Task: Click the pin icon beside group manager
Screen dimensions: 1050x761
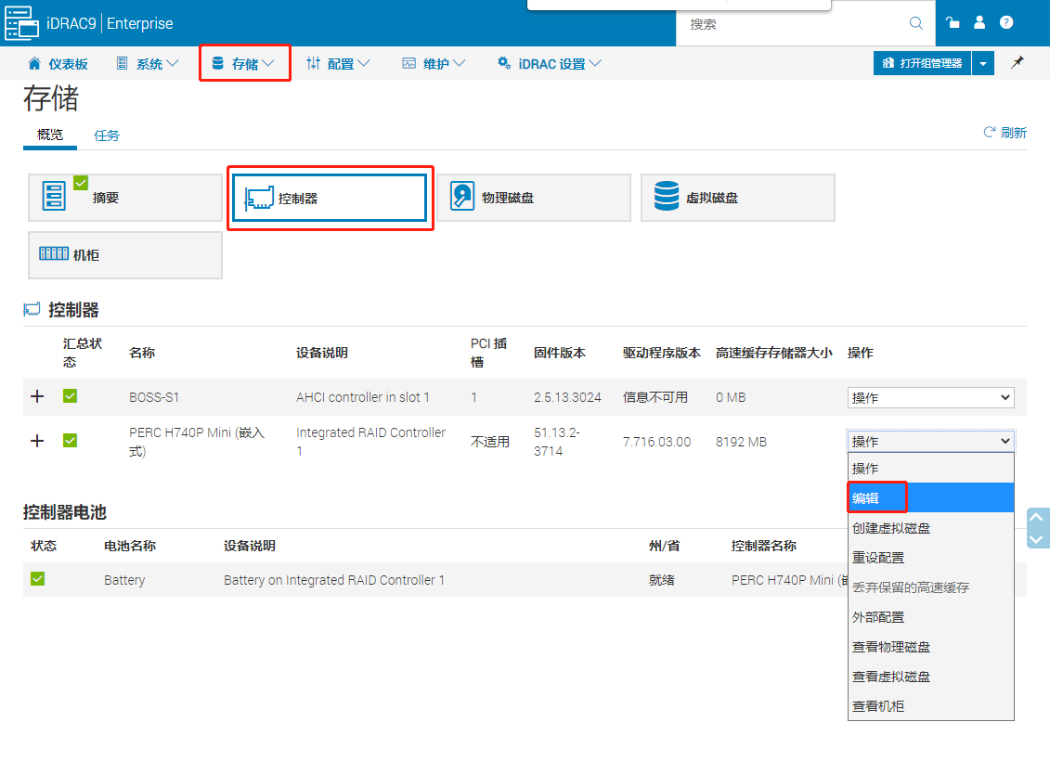Action: point(1017,62)
